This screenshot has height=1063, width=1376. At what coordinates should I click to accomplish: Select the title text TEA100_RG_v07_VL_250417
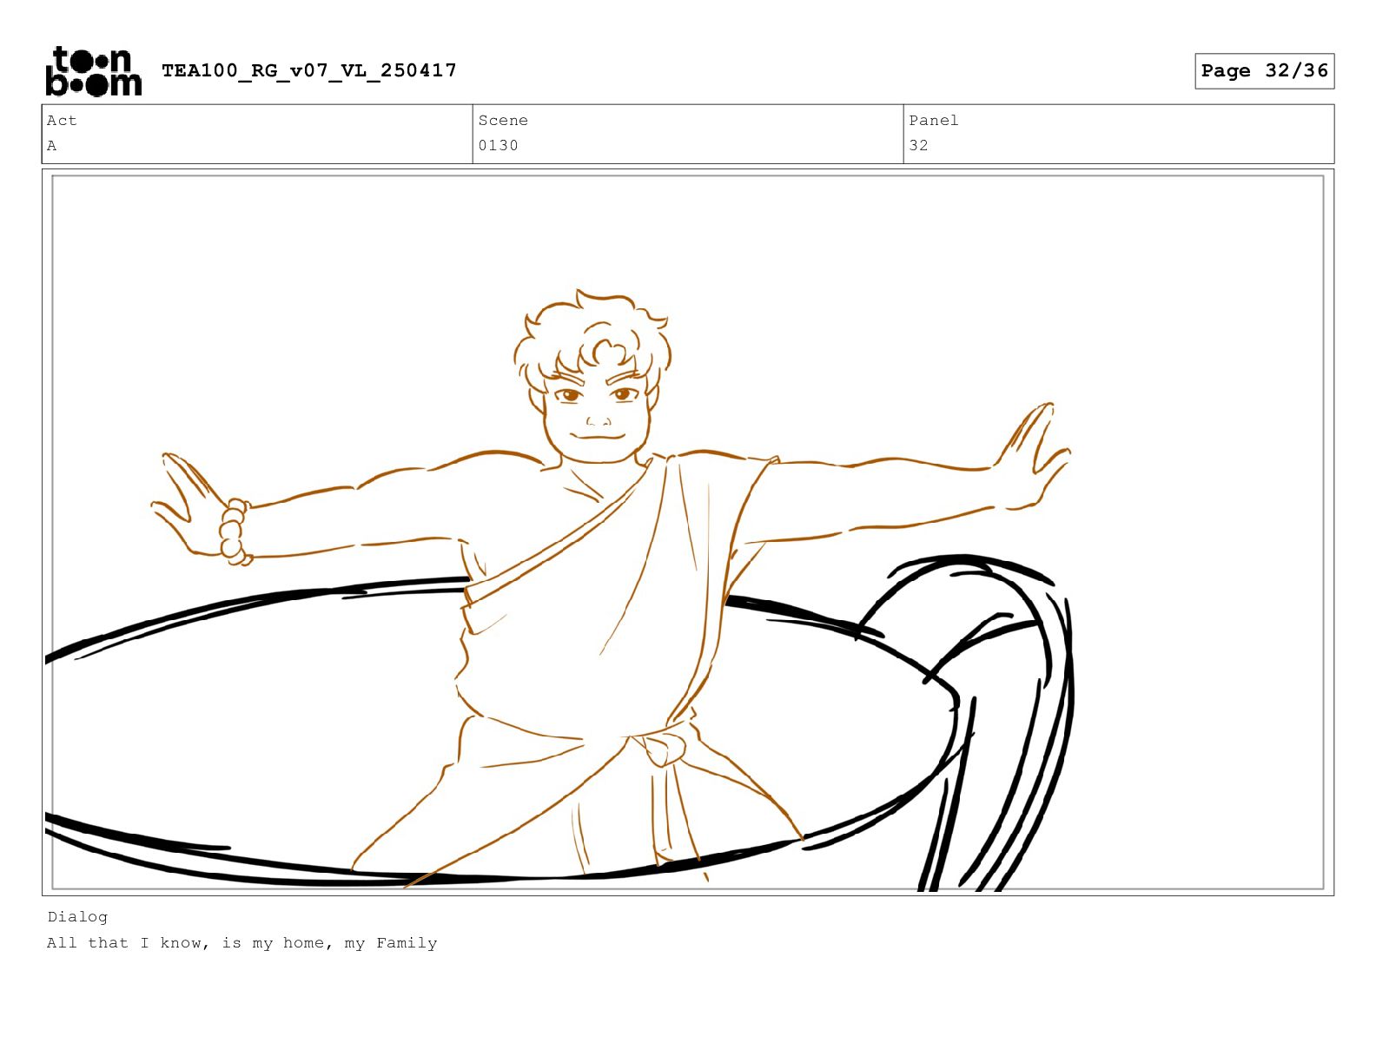tap(309, 70)
